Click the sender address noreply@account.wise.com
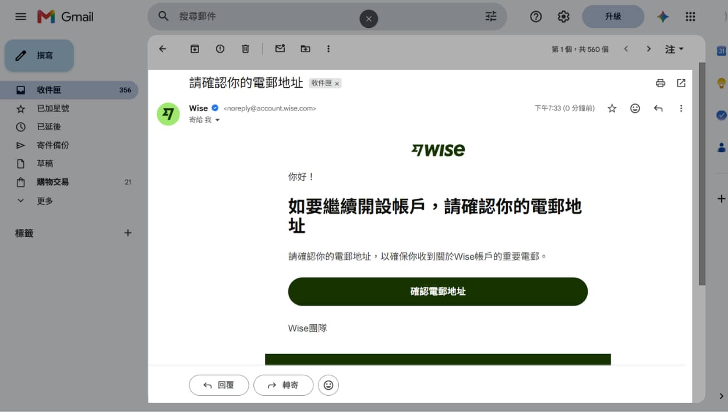Image resolution: width=728 pixels, height=412 pixels. click(270, 108)
